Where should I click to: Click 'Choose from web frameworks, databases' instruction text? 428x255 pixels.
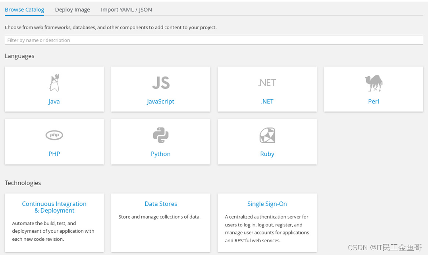pyautogui.click(x=110, y=27)
